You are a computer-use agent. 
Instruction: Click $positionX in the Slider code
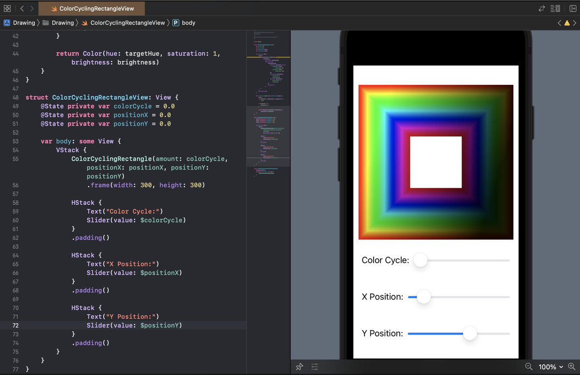point(159,273)
